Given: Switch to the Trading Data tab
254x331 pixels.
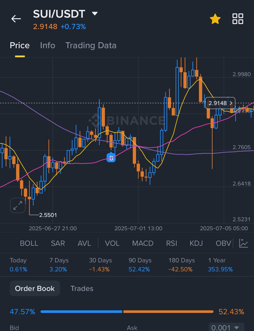Looking at the screenshot, I should pyautogui.click(x=91, y=45).
